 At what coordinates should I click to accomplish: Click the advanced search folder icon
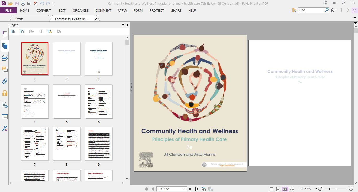(x=295, y=10)
